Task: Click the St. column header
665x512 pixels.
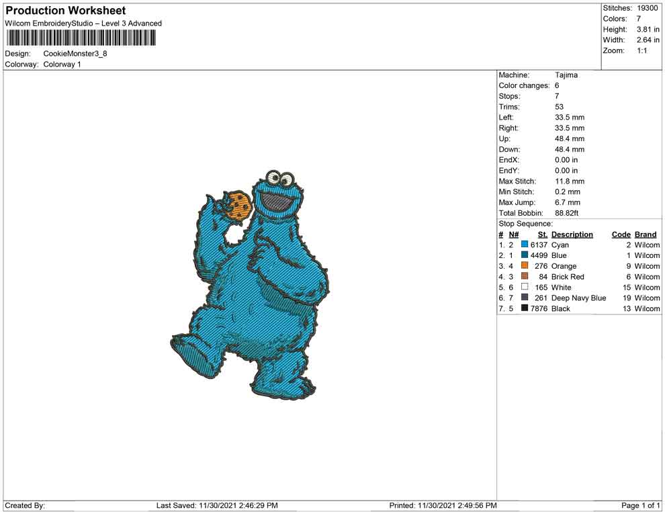Action: 543,234
